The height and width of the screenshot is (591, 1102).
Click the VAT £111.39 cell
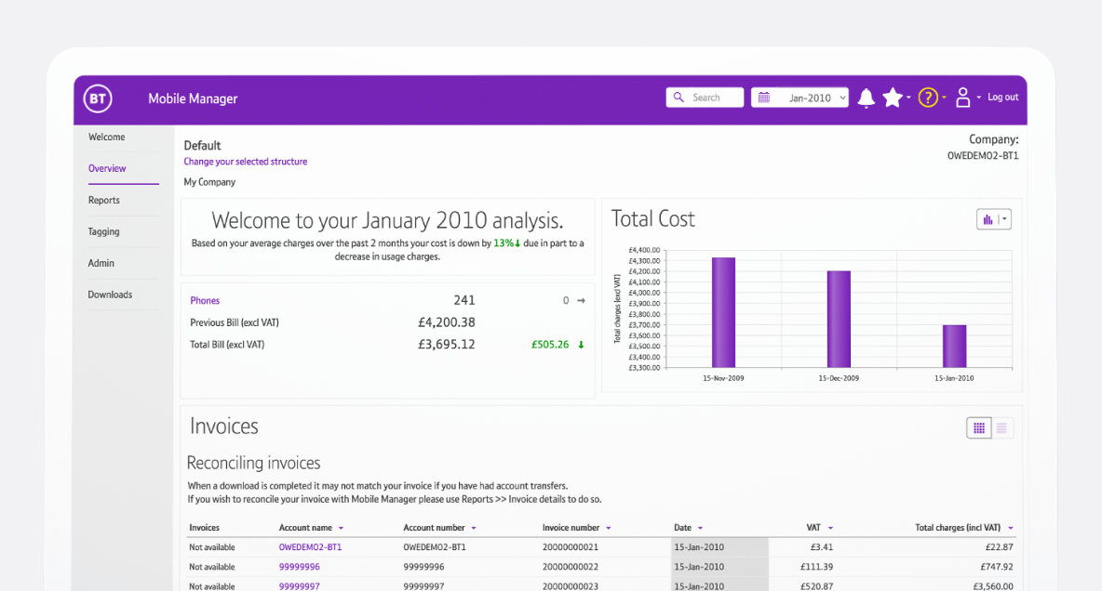pyautogui.click(x=816, y=567)
